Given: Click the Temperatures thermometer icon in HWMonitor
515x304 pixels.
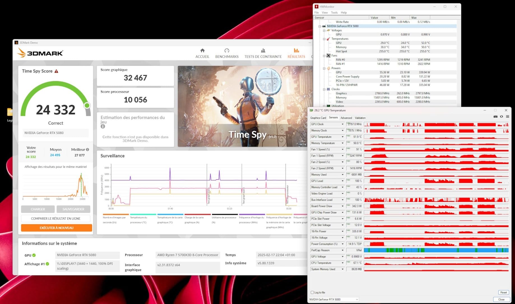Looking at the screenshot, I should [x=328, y=39].
